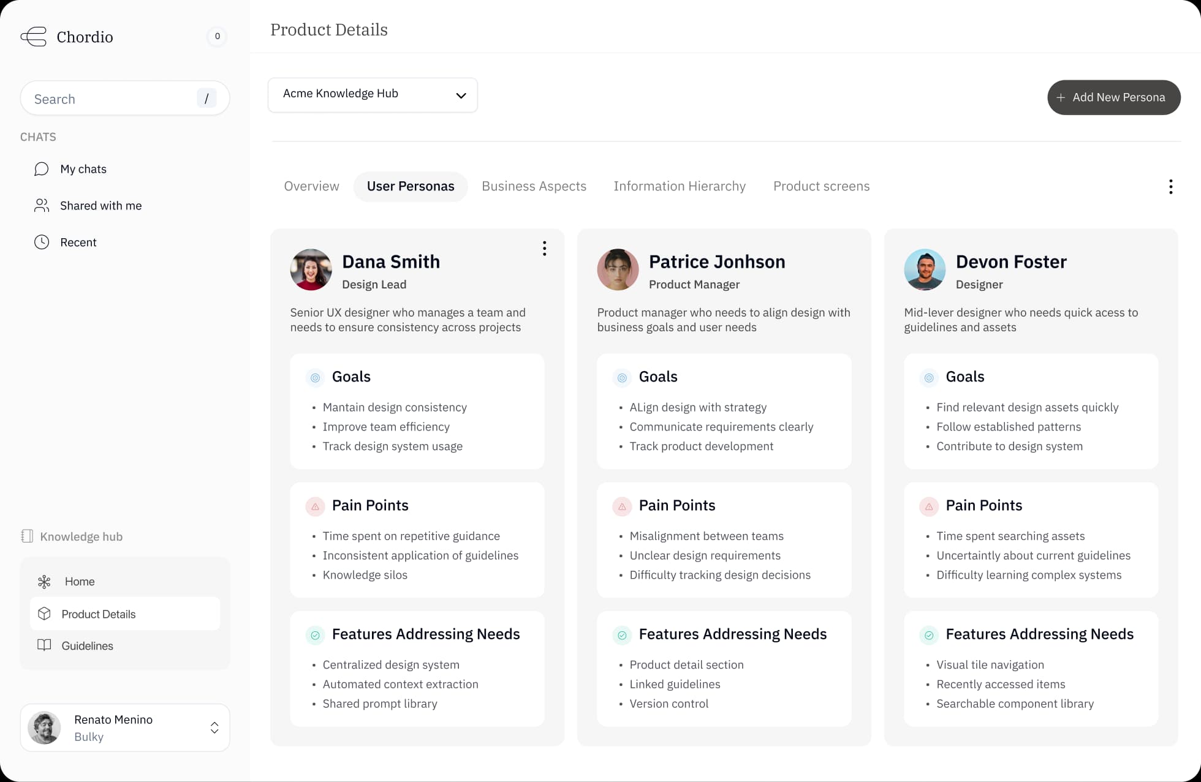
Task: Select the User Personas tab pill
Action: (411, 186)
